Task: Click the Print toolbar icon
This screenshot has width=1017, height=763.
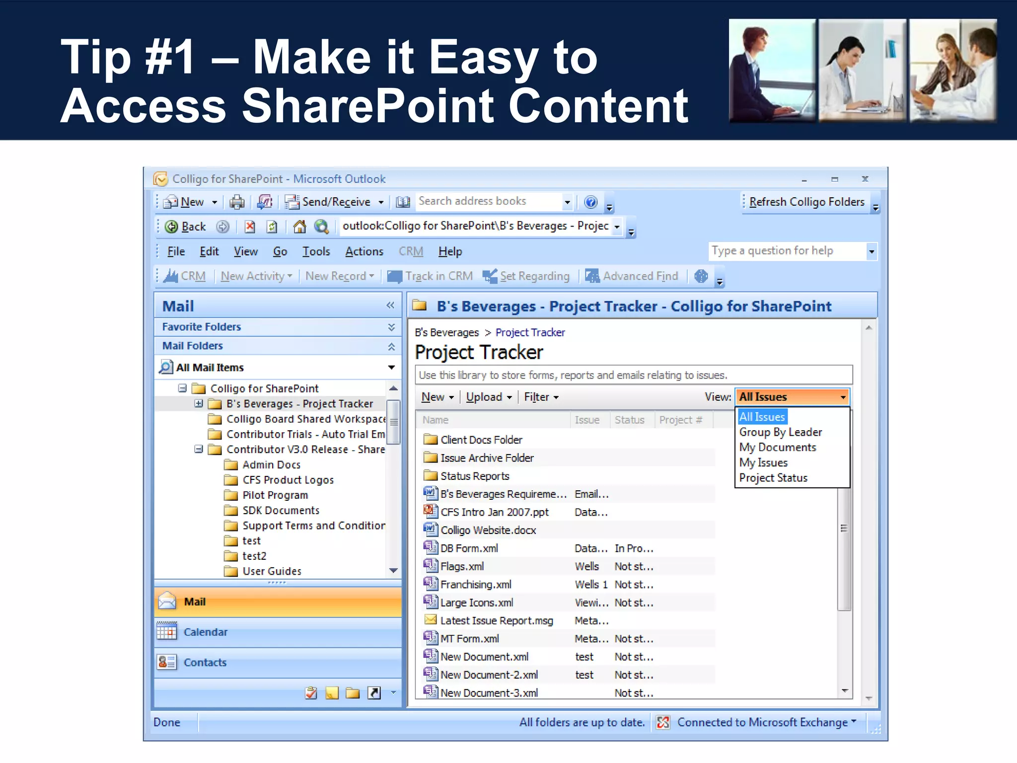Action: [x=237, y=202]
